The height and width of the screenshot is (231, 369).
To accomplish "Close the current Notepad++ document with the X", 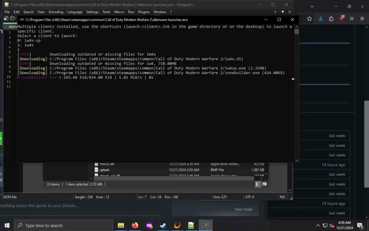I will (x=289, y=12).
